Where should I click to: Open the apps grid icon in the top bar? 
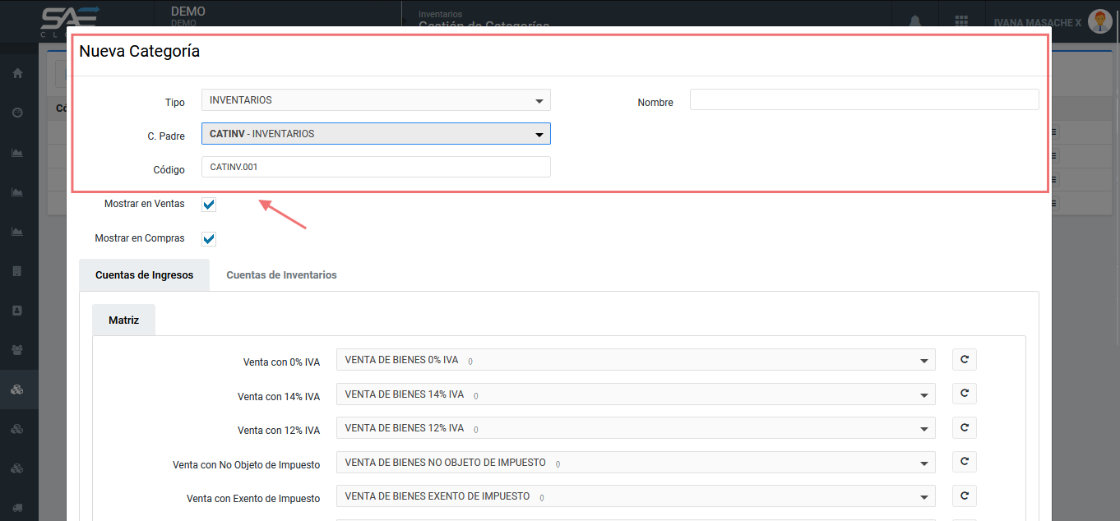[961, 21]
